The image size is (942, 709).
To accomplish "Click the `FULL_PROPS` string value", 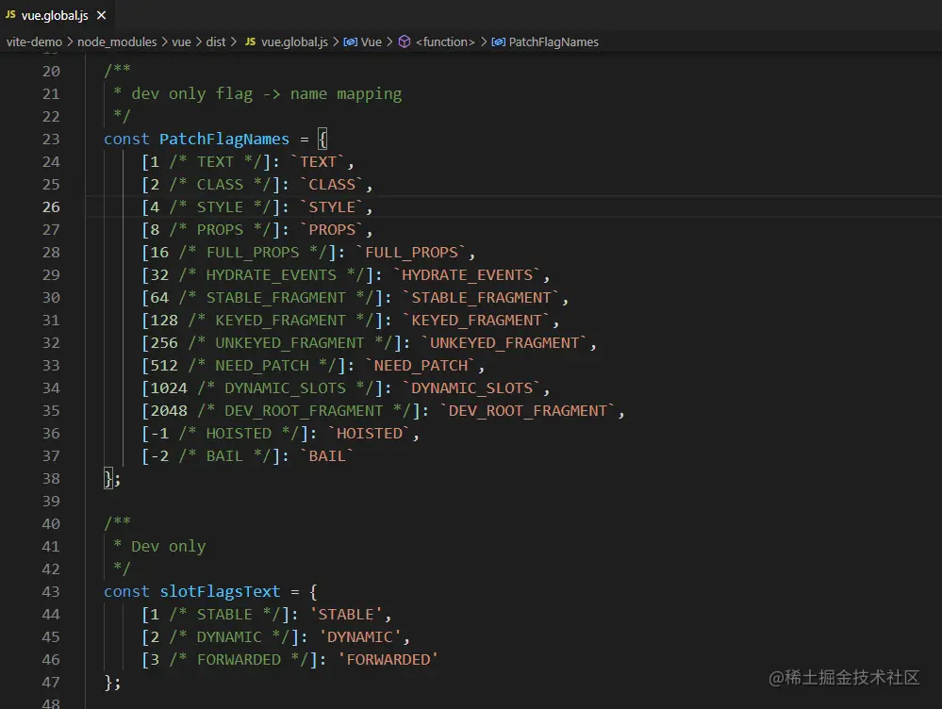I will (411, 253).
